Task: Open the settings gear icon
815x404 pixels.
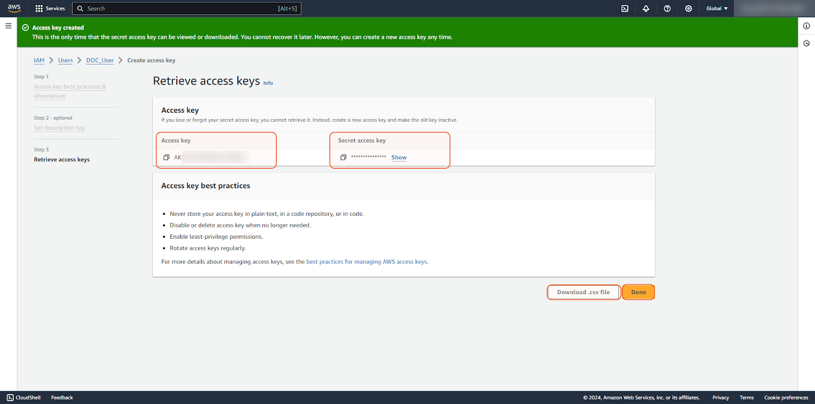Action: coord(688,9)
